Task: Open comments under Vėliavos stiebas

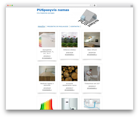Action: [x=69, y=55]
